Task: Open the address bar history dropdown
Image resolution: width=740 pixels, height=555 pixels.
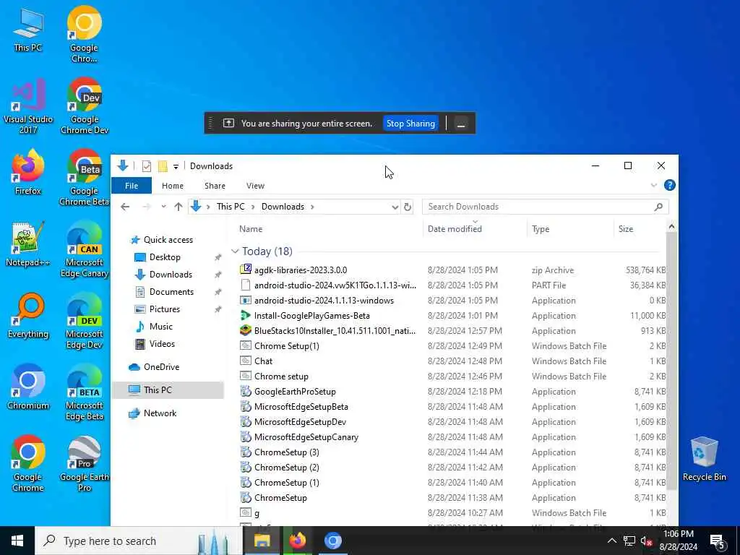Action: tap(395, 207)
